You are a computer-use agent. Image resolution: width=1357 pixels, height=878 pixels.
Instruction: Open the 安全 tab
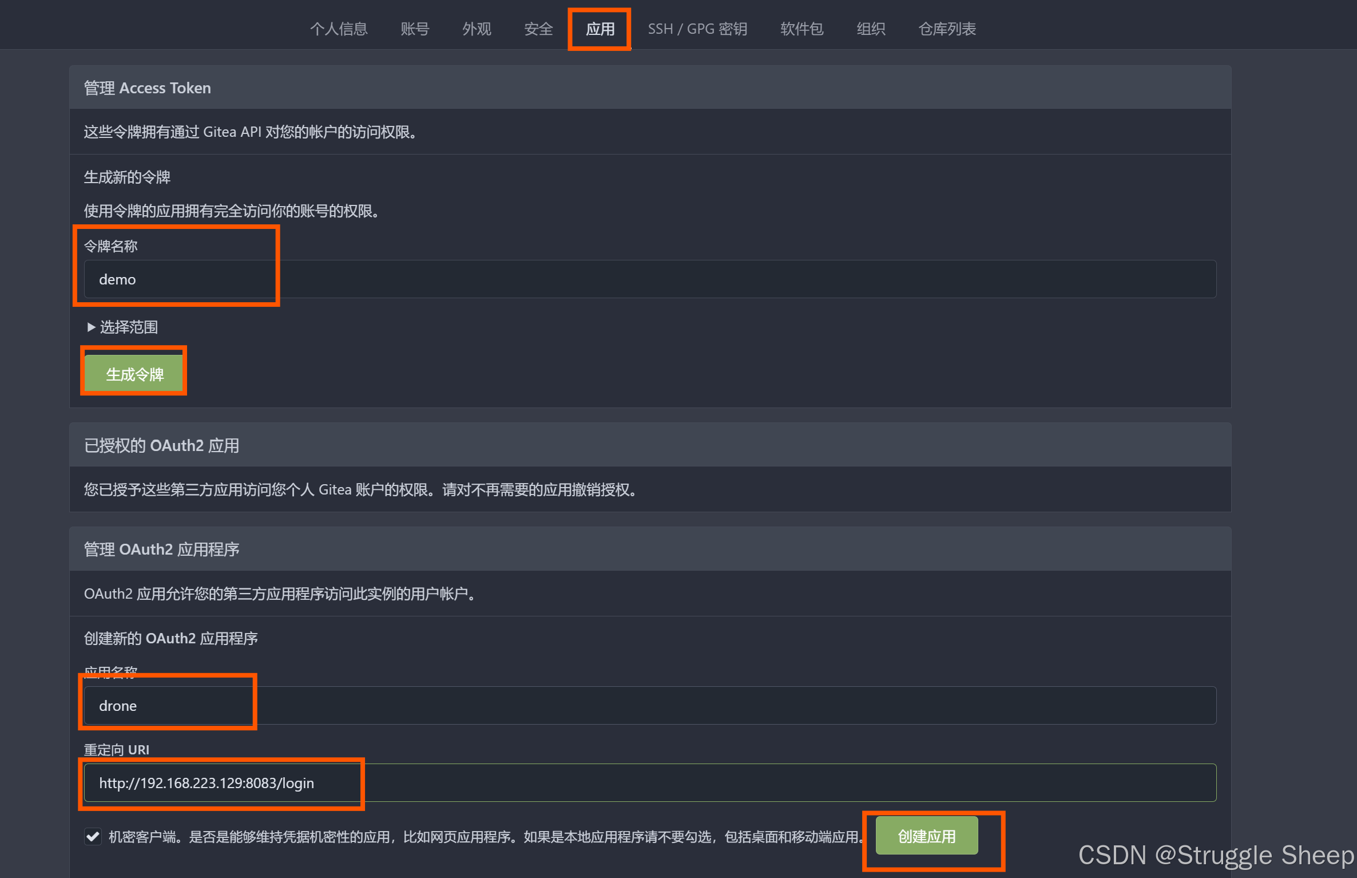pos(538,29)
